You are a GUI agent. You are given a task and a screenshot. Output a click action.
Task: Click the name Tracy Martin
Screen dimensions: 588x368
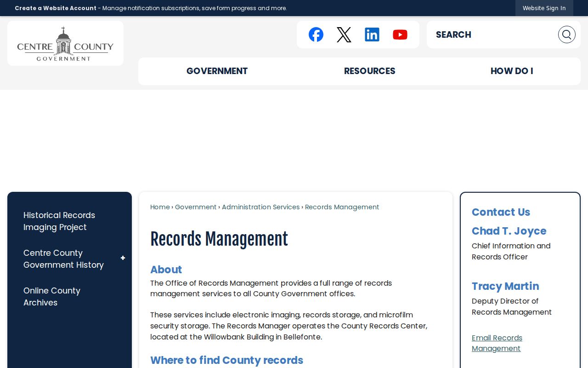pyautogui.click(x=505, y=286)
